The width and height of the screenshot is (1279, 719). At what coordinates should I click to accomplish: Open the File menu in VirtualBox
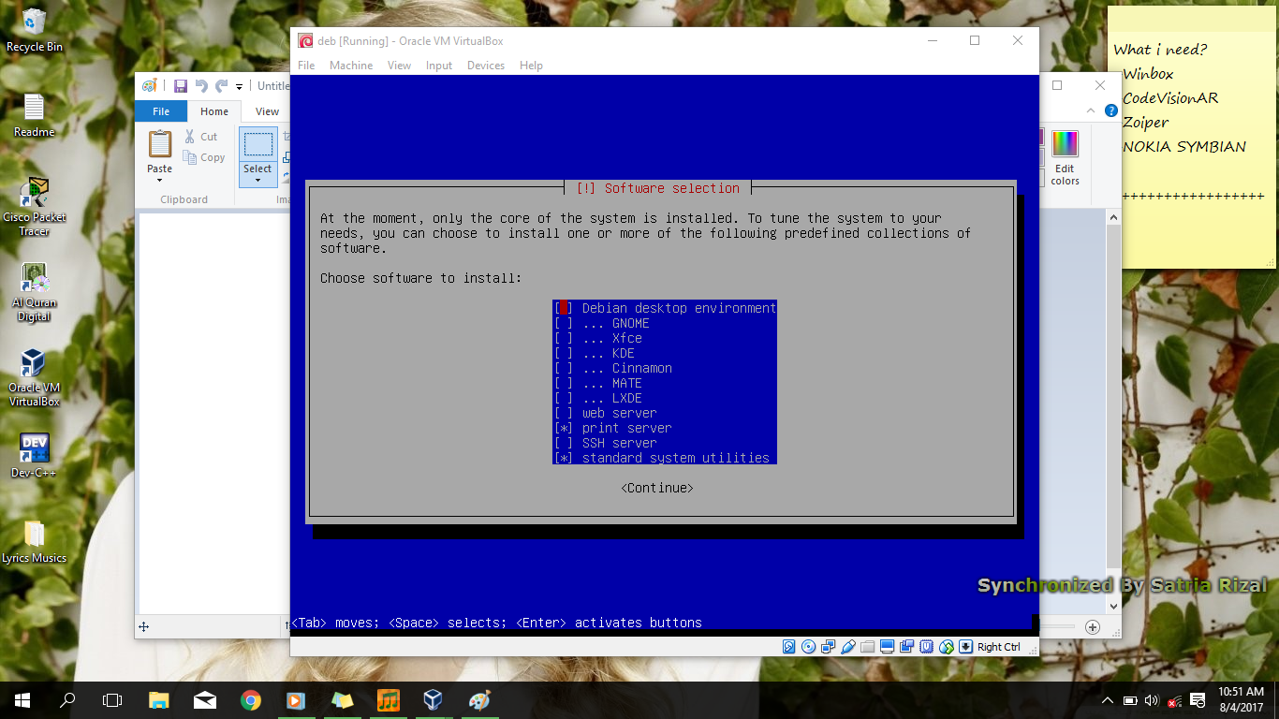click(306, 66)
